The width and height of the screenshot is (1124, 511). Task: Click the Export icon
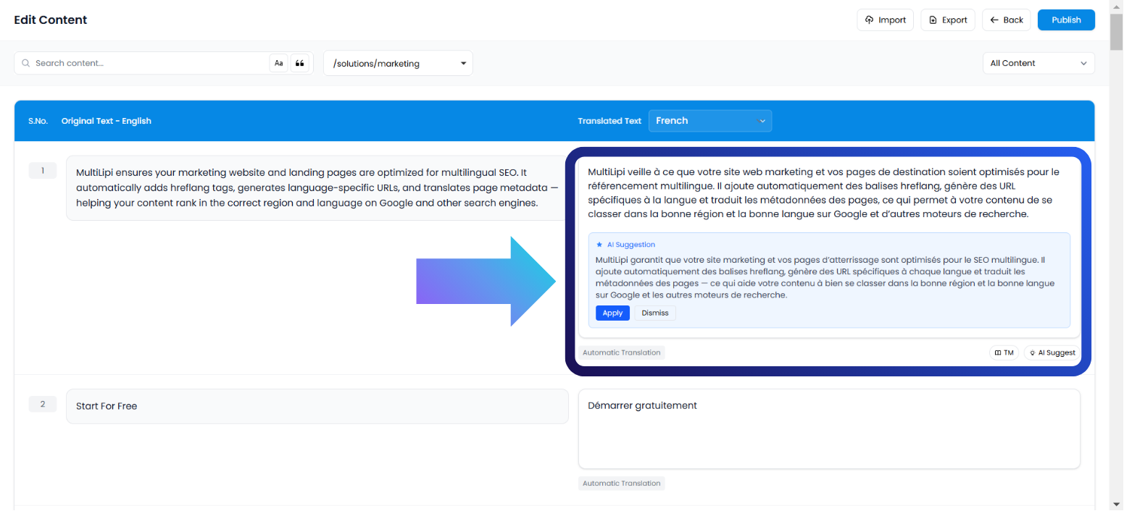(933, 20)
